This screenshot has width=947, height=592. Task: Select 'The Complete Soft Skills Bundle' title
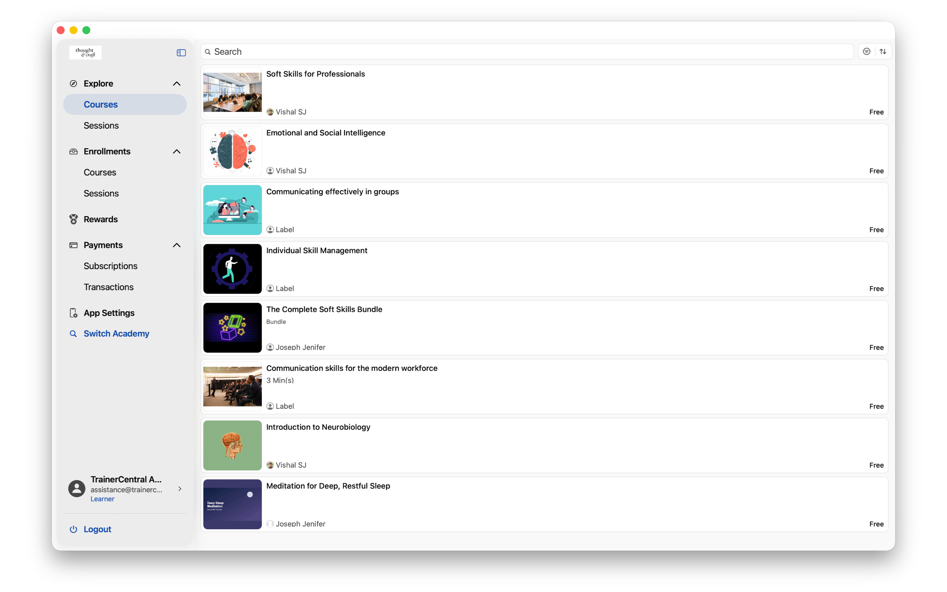click(324, 309)
